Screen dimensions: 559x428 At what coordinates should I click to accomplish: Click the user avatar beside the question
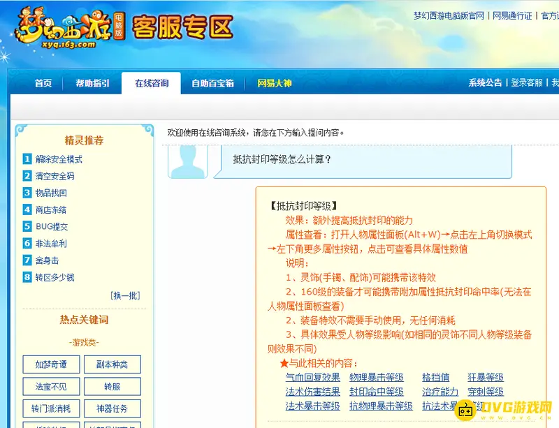[188, 161]
